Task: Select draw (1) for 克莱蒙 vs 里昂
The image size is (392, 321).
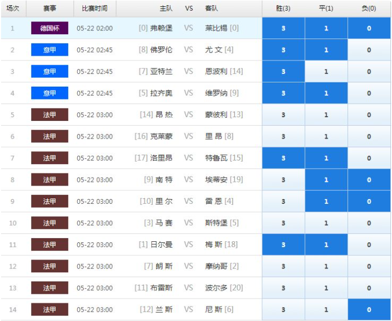Action: tap(326, 136)
